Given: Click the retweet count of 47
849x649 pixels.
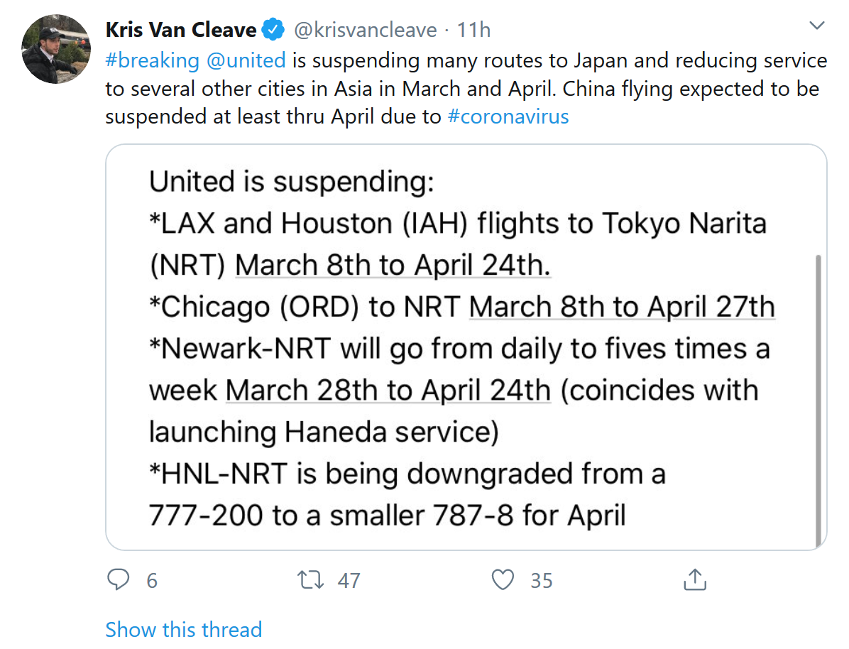Looking at the screenshot, I should click(349, 581).
